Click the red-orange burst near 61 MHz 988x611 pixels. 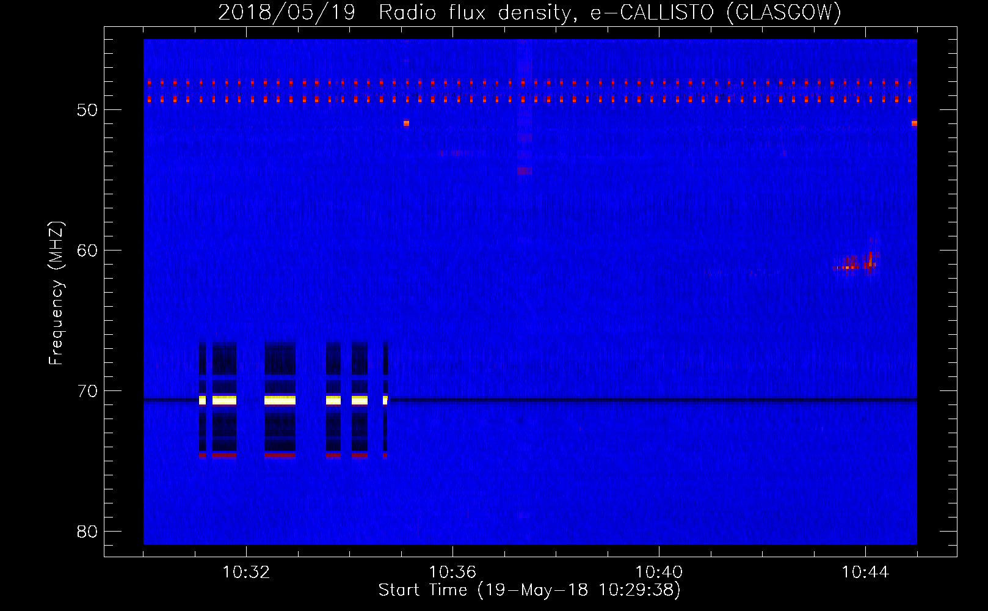pos(856,264)
